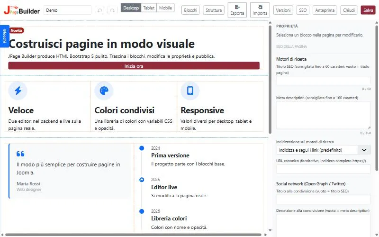
Task: Click the Novità badge
Action: coord(17,30)
